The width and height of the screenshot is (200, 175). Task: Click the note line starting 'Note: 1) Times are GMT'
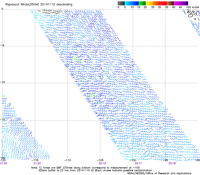85,168
